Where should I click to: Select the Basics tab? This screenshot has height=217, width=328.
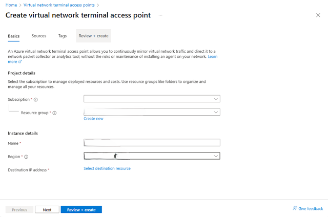pos(14,36)
